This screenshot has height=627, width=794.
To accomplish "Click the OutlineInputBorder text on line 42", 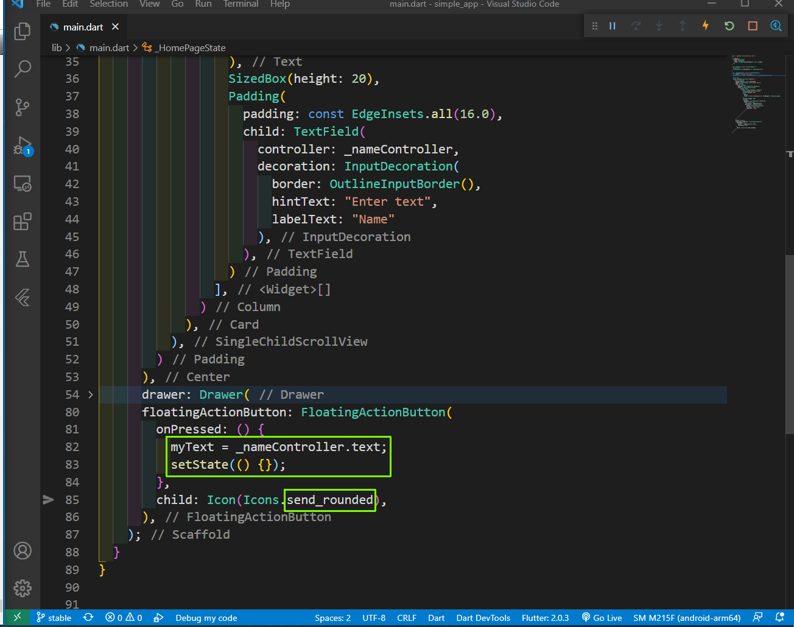I will [x=395, y=184].
